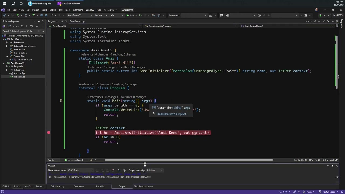Click the Output timestamp clock icon
The image size is (345, 194).
pos(124,170)
